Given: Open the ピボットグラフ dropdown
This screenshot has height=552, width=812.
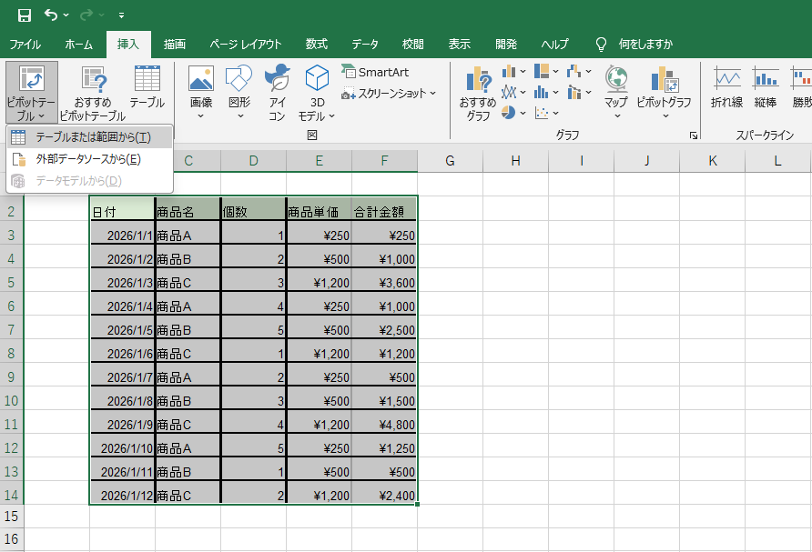Looking at the screenshot, I should (665, 115).
